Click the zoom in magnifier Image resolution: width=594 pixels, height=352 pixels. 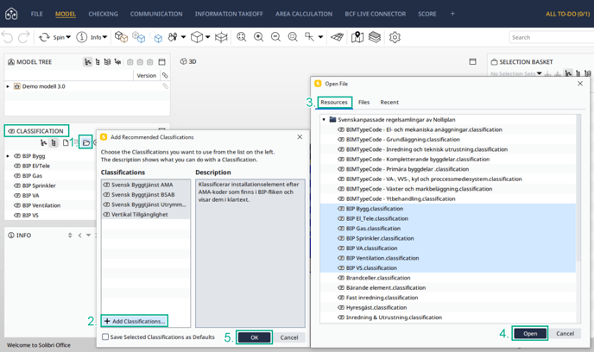[x=259, y=37]
